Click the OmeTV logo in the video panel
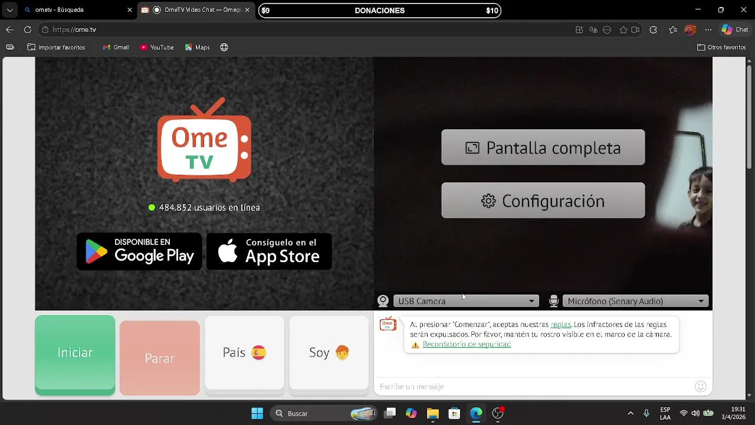The image size is (755, 425). click(x=204, y=140)
